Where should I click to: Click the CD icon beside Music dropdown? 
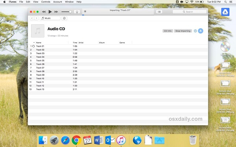(x=64, y=18)
